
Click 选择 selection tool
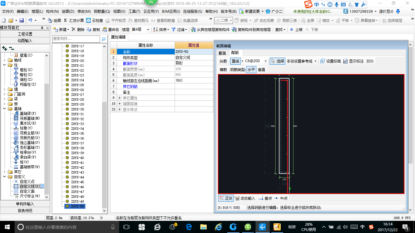coord(277,61)
